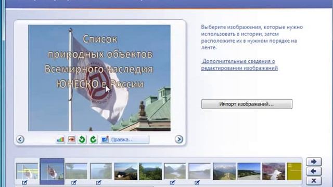Select the highlighted flag thumbnail
The height and width of the screenshot is (187, 333).
pyautogui.click(x=52, y=171)
